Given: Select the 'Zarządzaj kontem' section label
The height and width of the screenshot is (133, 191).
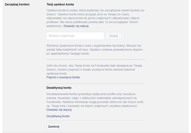Looking at the screenshot, I should [17, 4].
